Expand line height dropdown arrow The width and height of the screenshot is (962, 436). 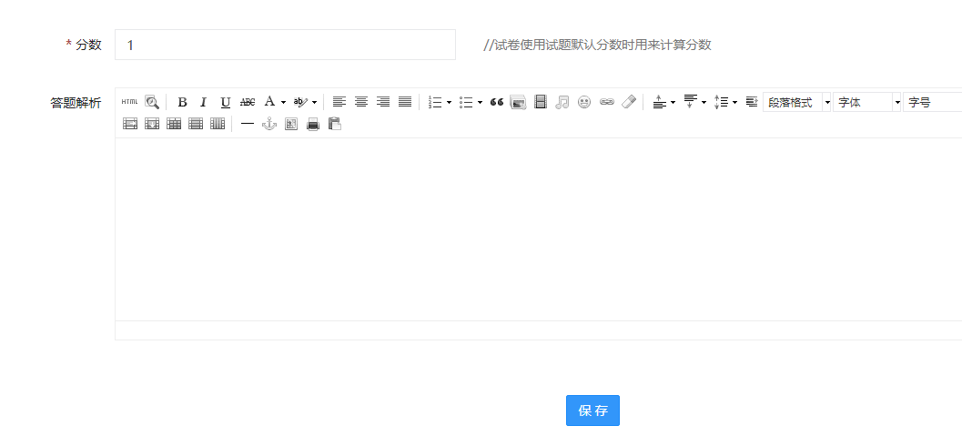pos(735,103)
